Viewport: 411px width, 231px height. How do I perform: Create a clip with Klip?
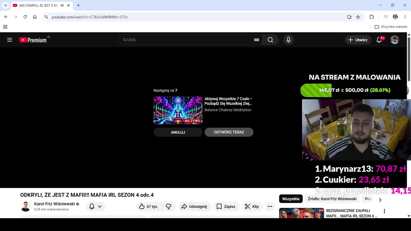(252, 207)
